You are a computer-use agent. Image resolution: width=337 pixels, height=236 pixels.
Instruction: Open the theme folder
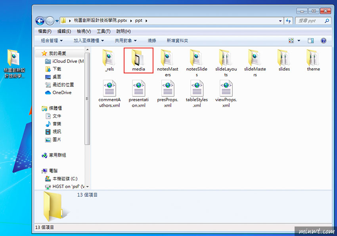[x=313, y=60]
